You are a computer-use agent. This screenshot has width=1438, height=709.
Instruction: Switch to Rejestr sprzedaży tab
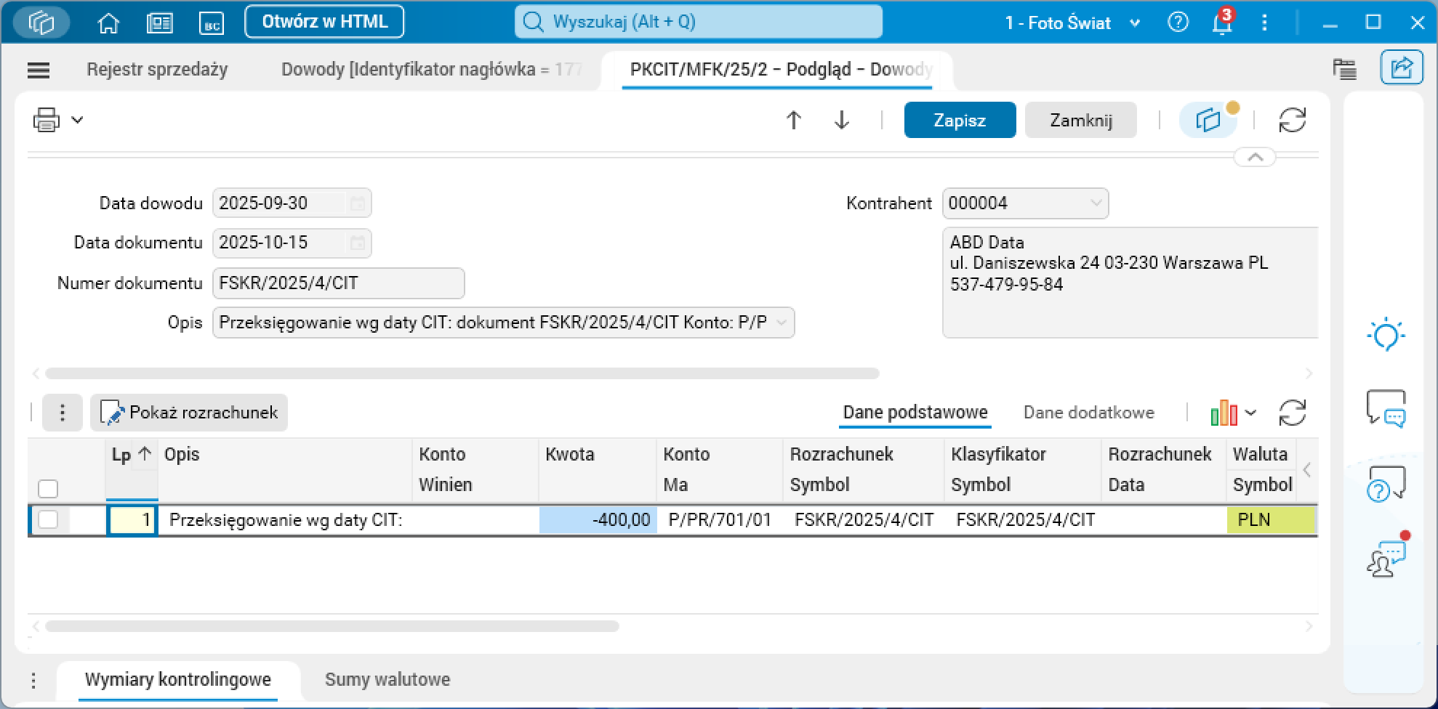(x=157, y=70)
